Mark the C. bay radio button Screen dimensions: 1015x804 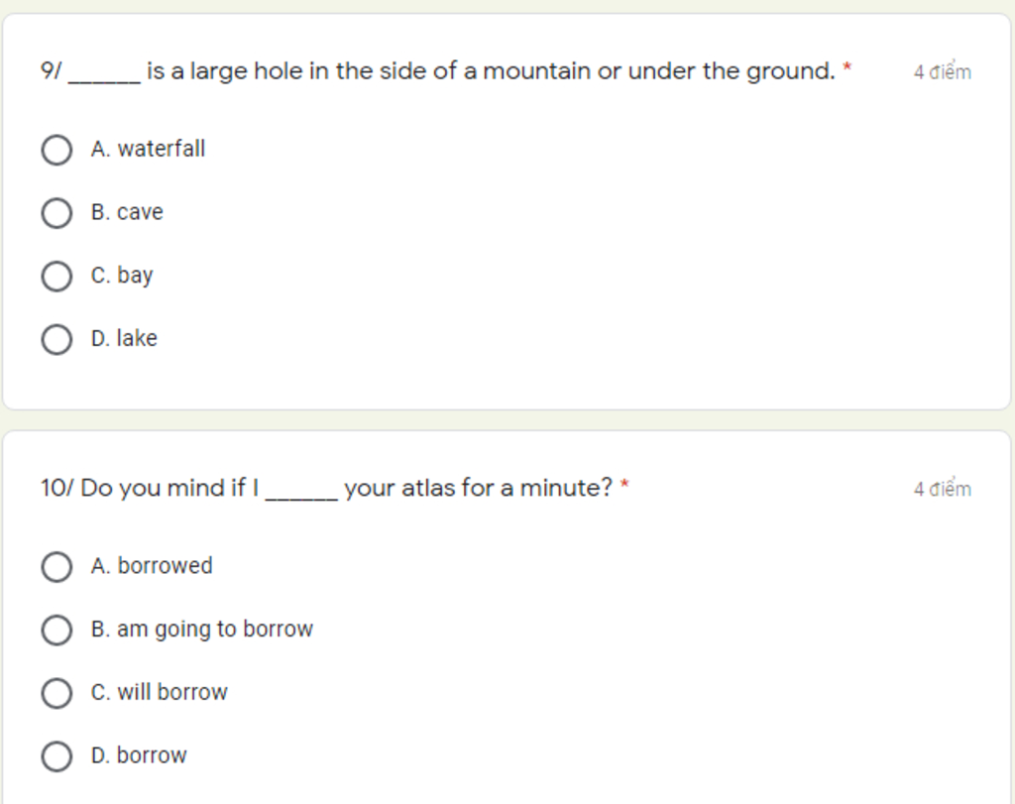56,277
